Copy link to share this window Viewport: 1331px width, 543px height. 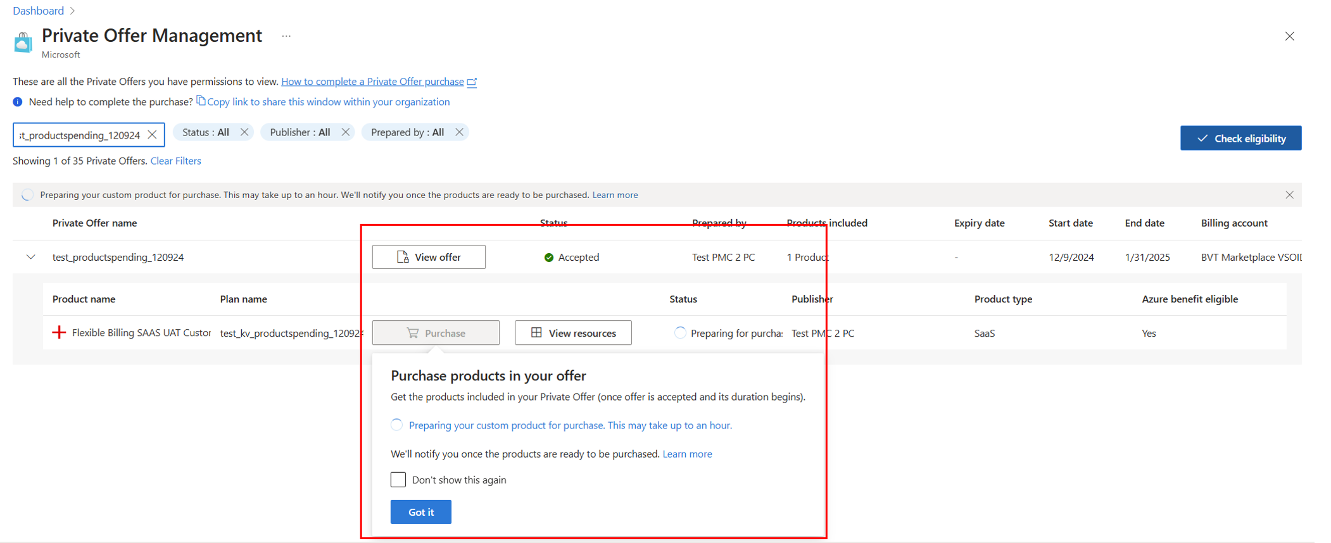(329, 102)
